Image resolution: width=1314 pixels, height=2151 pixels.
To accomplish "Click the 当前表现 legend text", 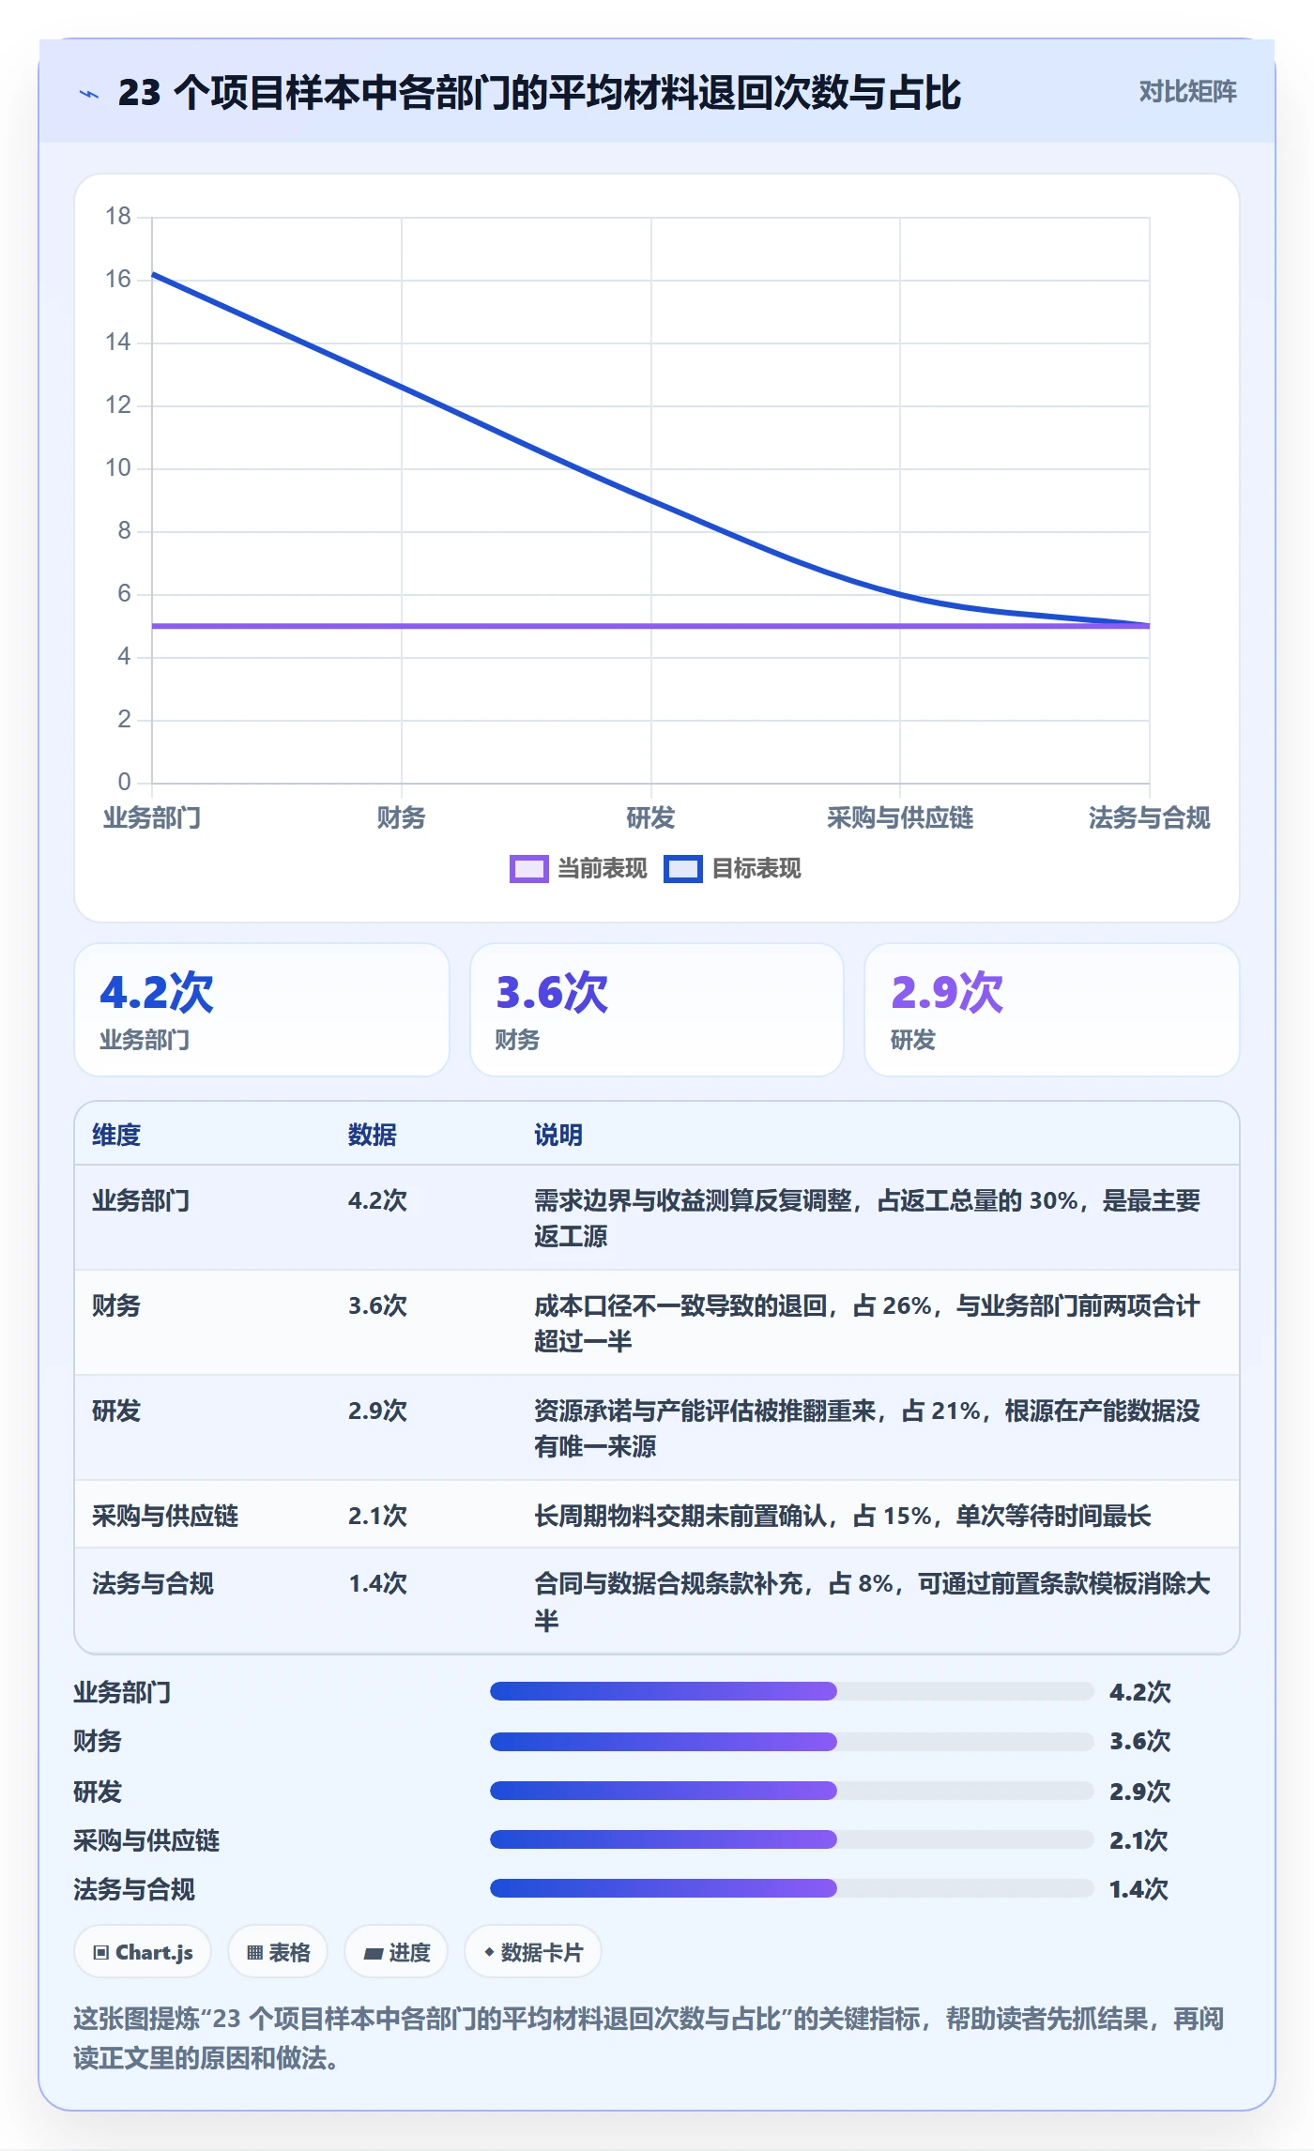I will pos(603,869).
